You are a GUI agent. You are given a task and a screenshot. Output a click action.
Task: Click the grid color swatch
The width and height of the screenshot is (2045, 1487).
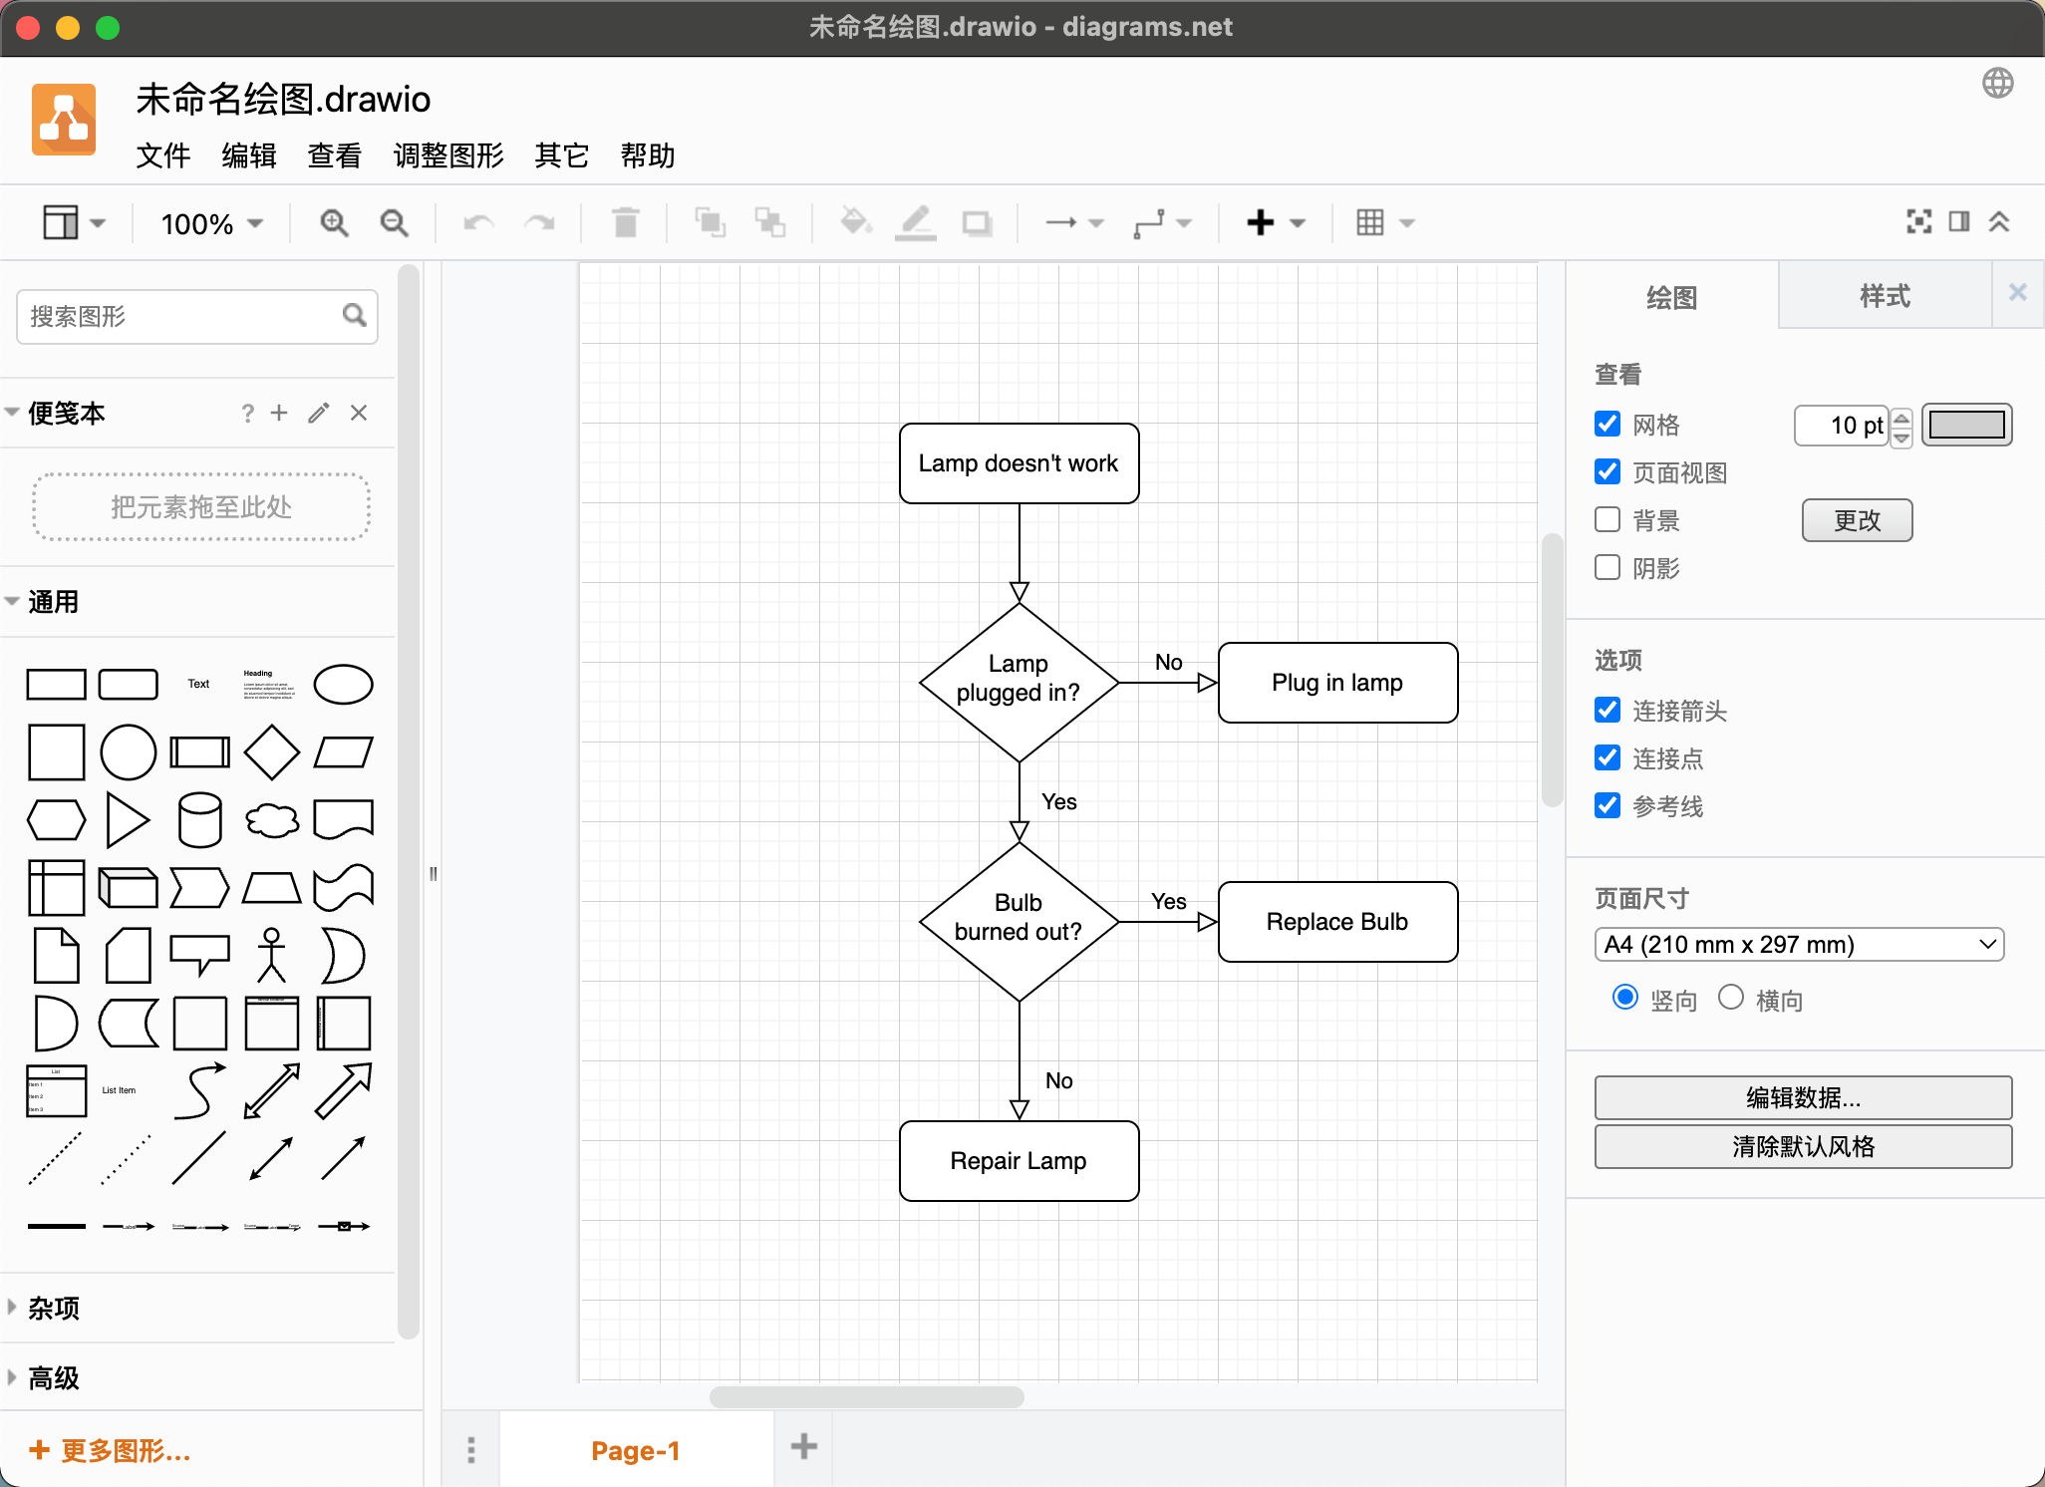(1966, 425)
